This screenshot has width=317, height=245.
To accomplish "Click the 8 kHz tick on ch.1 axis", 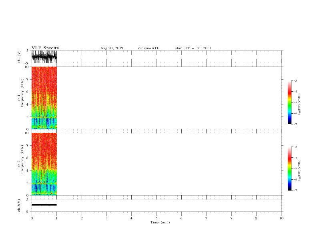I will point(28,79).
